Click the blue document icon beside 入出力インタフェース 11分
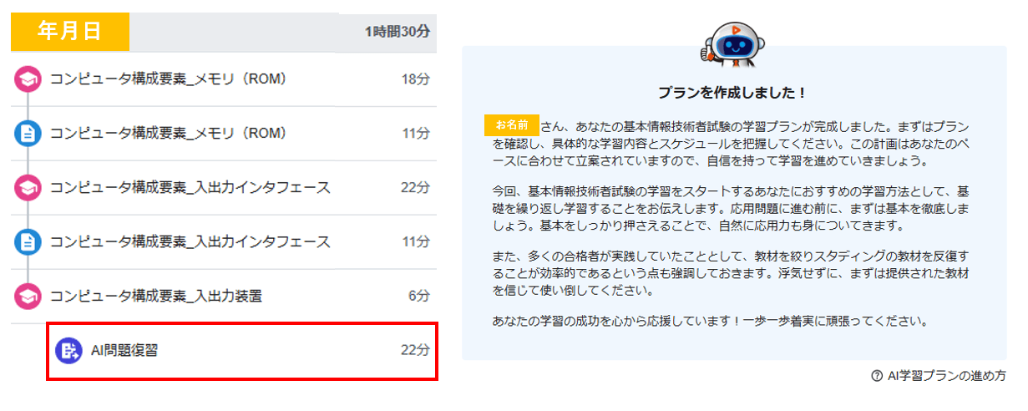The width and height of the screenshot is (1028, 411). [x=28, y=242]
